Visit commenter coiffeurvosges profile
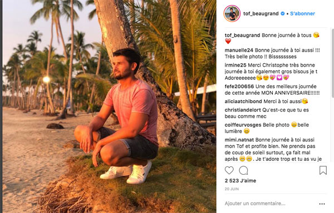 [x=243, y=125]
